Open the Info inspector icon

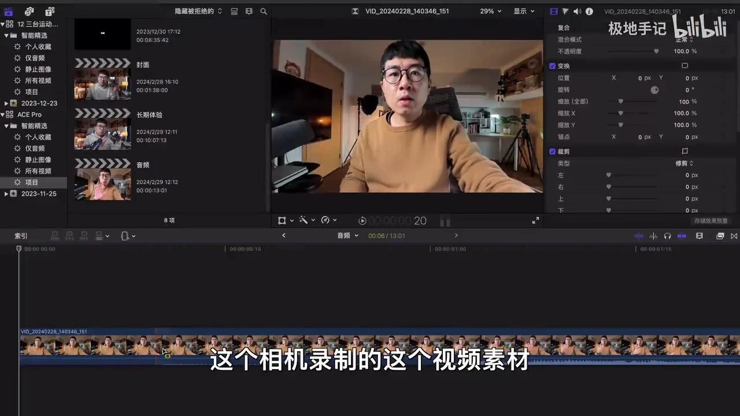pos(589,11)
